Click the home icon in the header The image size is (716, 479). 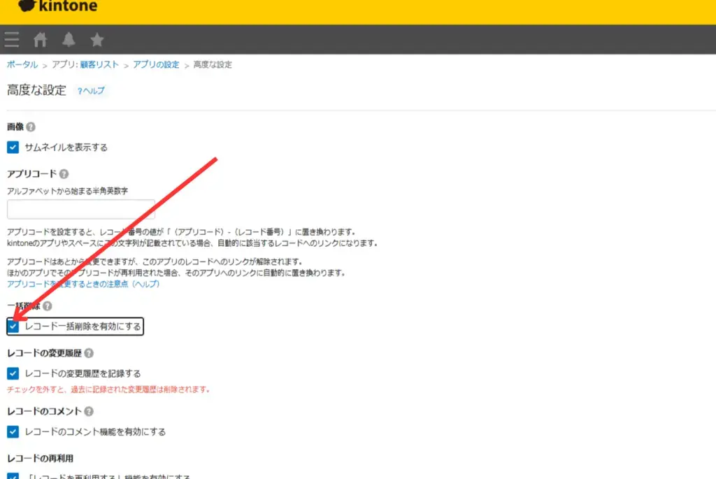40,39
